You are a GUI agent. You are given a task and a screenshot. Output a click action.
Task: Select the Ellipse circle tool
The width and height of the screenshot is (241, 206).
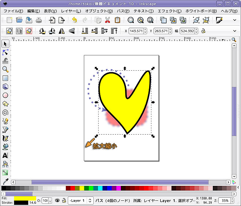coord(5,95)
